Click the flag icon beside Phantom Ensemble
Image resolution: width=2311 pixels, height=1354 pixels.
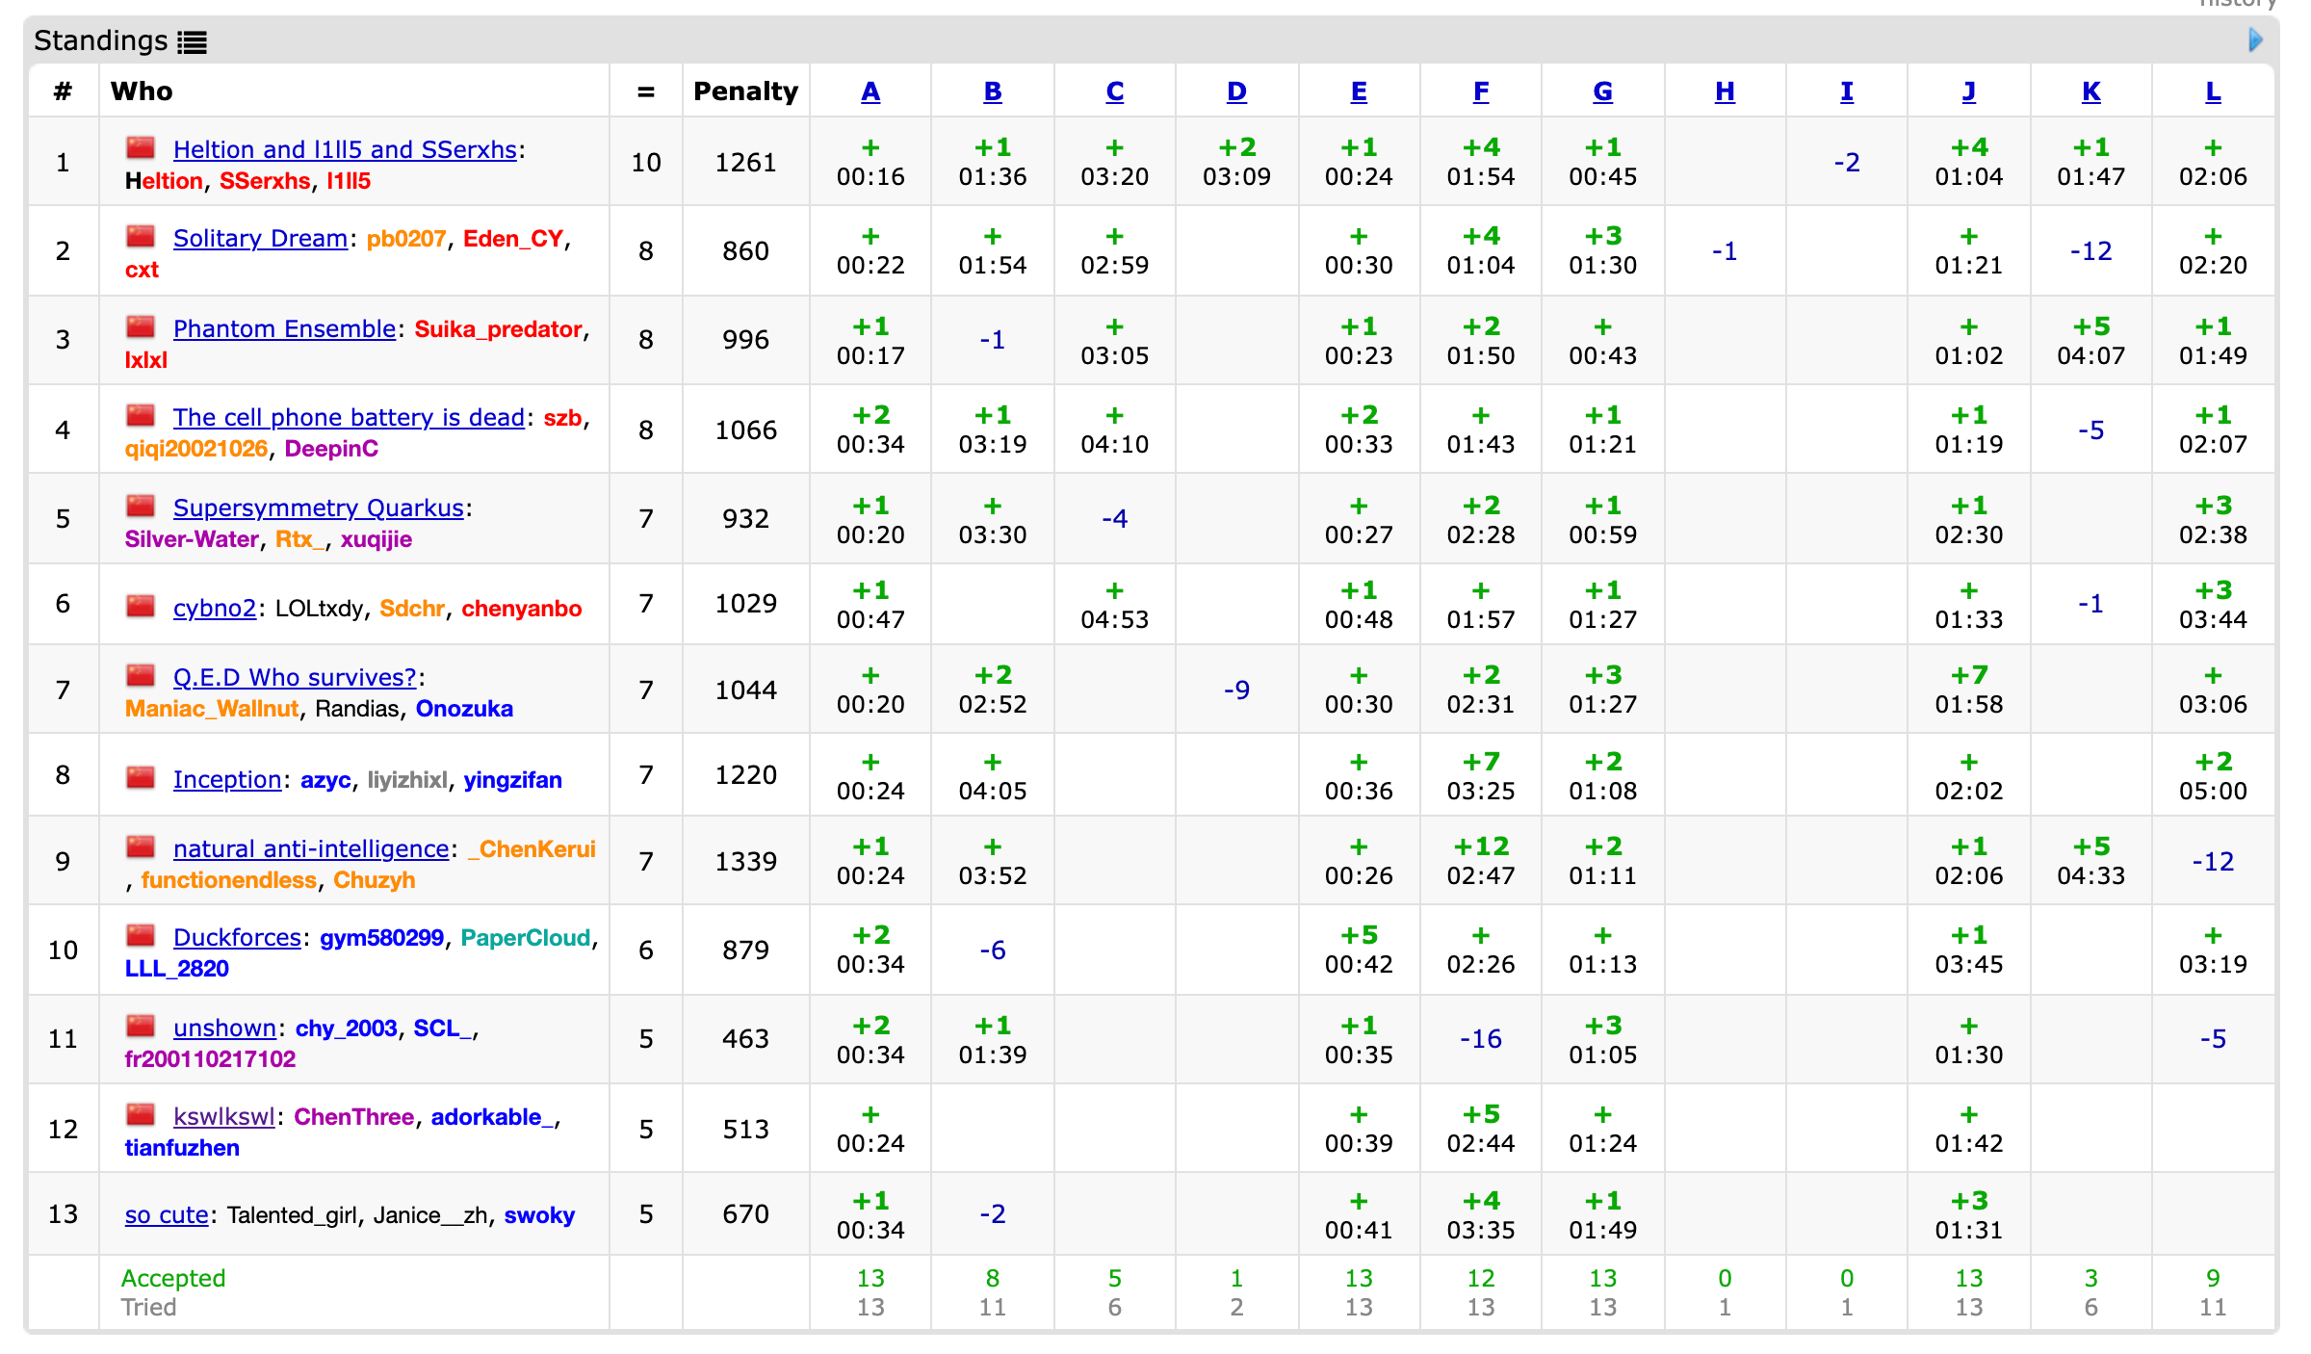pyautogui.click(x=141, y=326)
